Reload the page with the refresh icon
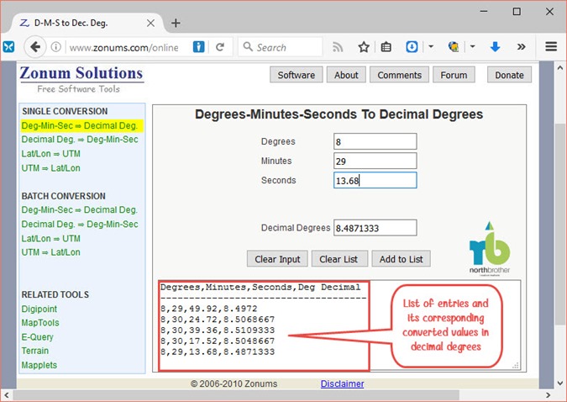Viewport: 567px width, 402px height. (x=220, y=47)
